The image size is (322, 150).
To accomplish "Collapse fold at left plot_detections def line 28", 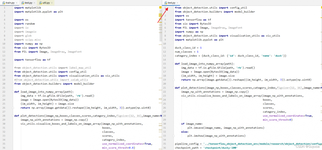I will [13, 116].
